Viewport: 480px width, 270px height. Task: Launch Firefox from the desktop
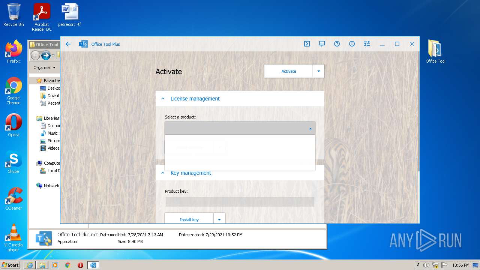13,52
